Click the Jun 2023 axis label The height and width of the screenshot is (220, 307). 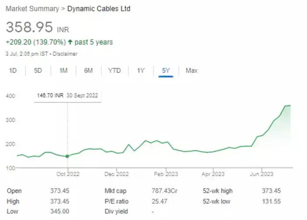[x=262, y=174]
